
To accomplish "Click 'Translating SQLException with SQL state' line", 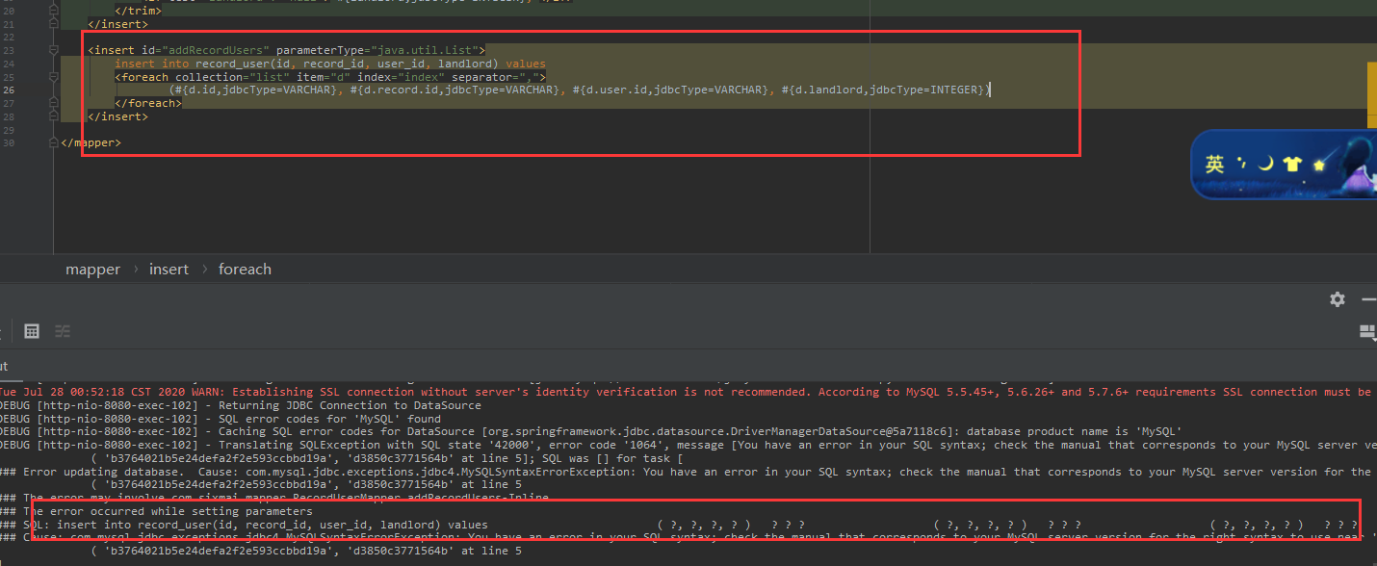I will pyautogui.click(x=688, y=445).
